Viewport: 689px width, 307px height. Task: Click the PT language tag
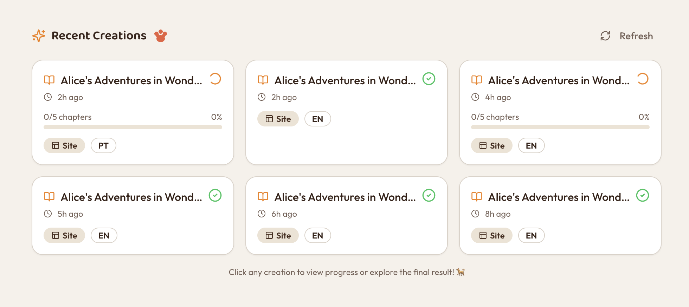103,145
